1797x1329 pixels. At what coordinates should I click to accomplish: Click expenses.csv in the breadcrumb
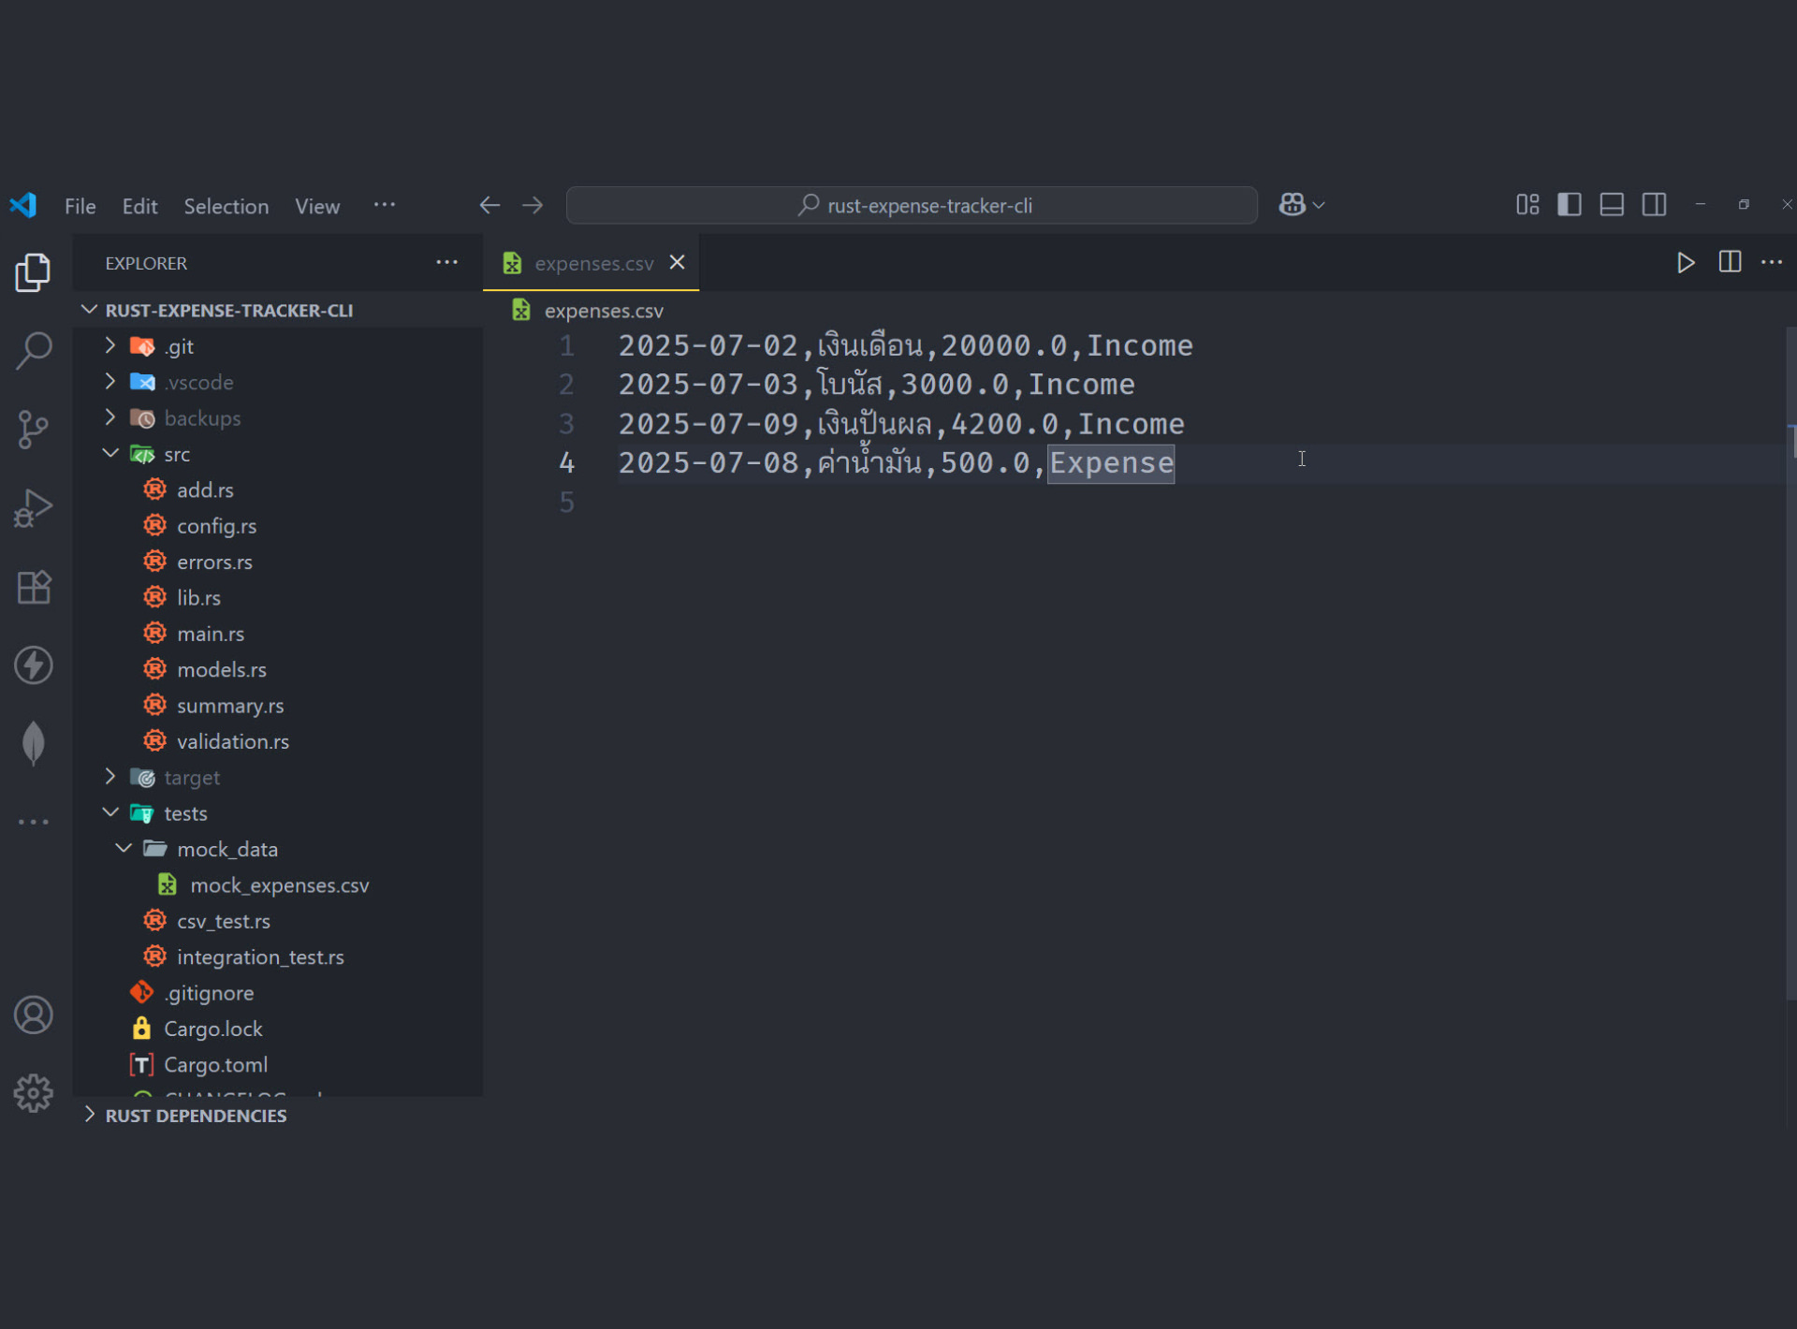[604, 311]
